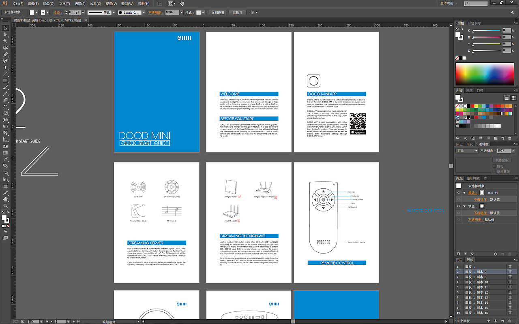Select the Artboard tool
This screenshot has height=324, width=519.
5,186
